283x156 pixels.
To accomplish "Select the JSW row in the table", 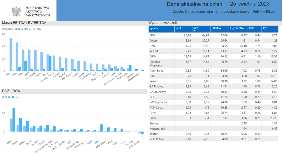I will pyautogui.click(x=213, y=35).
